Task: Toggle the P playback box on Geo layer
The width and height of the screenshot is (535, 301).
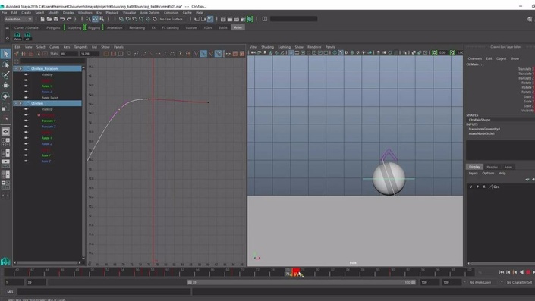Action: [x=477, y=187]
